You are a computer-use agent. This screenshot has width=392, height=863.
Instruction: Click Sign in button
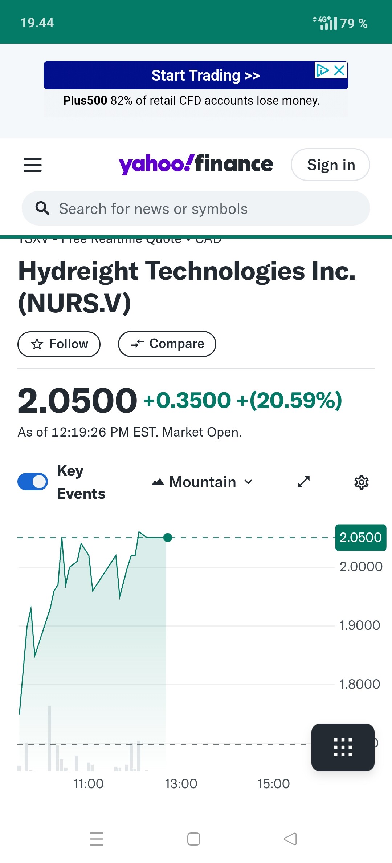(x=330, y=165)
